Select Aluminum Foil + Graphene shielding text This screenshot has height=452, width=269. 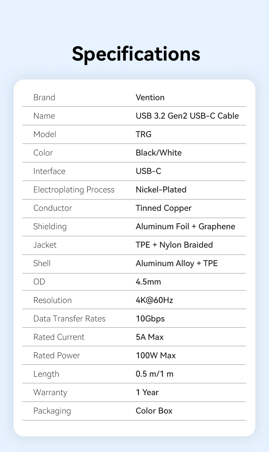point(185,226)
